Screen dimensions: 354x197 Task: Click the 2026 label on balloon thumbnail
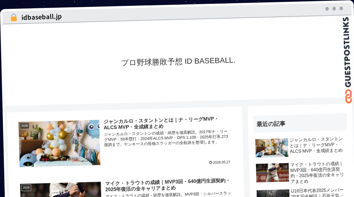pyautogui.click(x=25, y=126)
